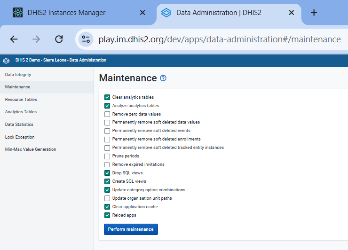348x250 pixels.
Task: Uncheck Clear application cache
Action: [107, 206]
